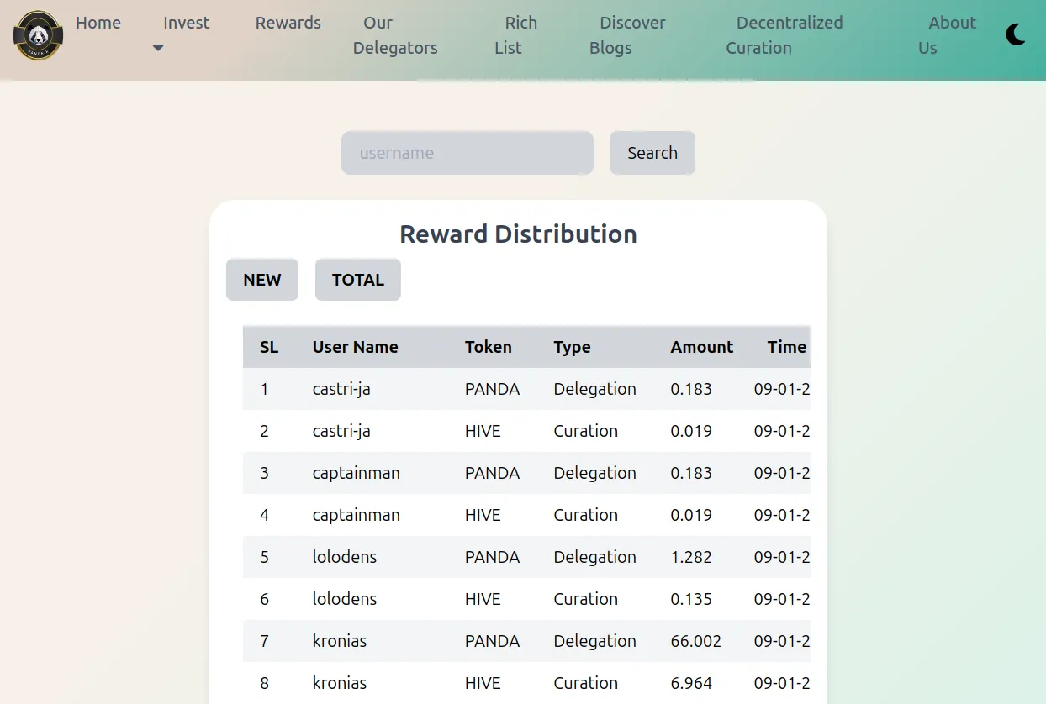Image resolution: width=1046 pixels, height=704 pixels.
Task: Open Decentralized Curation page
Action: coord(784,35)
